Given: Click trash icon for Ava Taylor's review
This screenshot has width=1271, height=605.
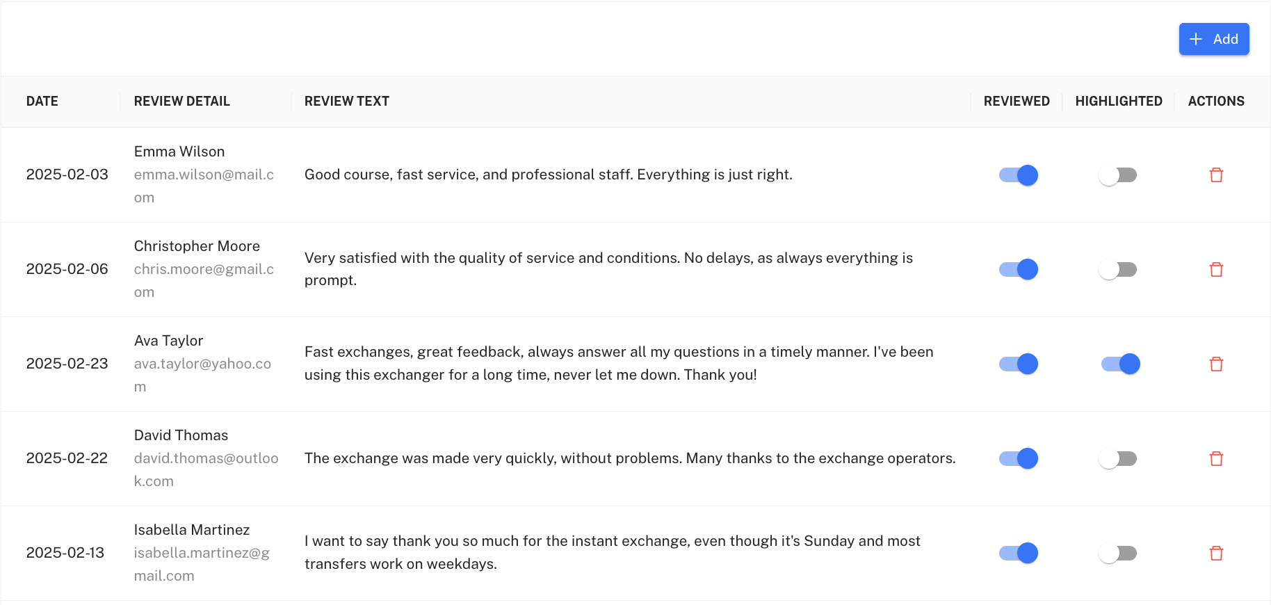Looking at the screenshot, I should [x=1216, y=364].
